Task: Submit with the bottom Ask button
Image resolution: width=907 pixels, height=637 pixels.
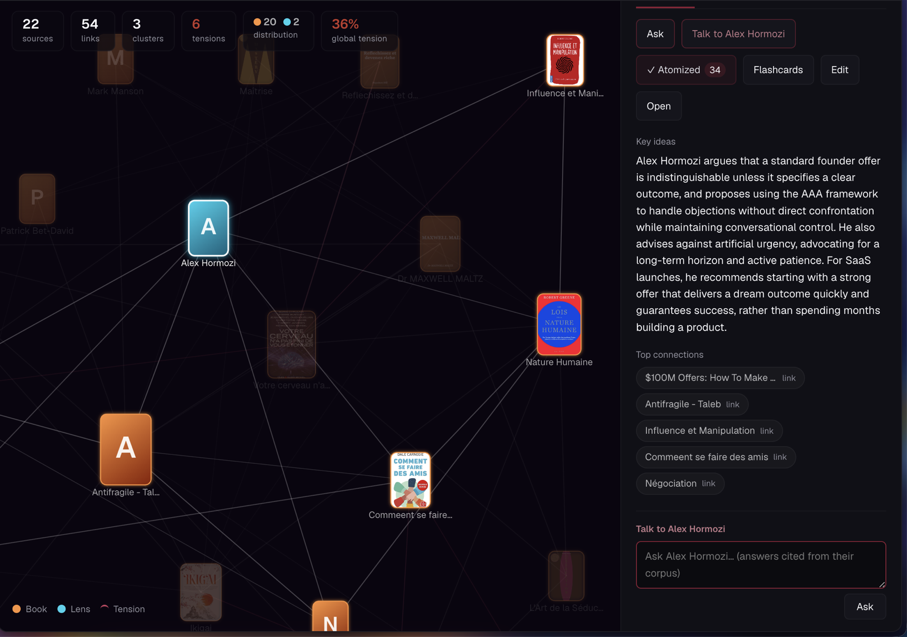Action: (865, 607)
